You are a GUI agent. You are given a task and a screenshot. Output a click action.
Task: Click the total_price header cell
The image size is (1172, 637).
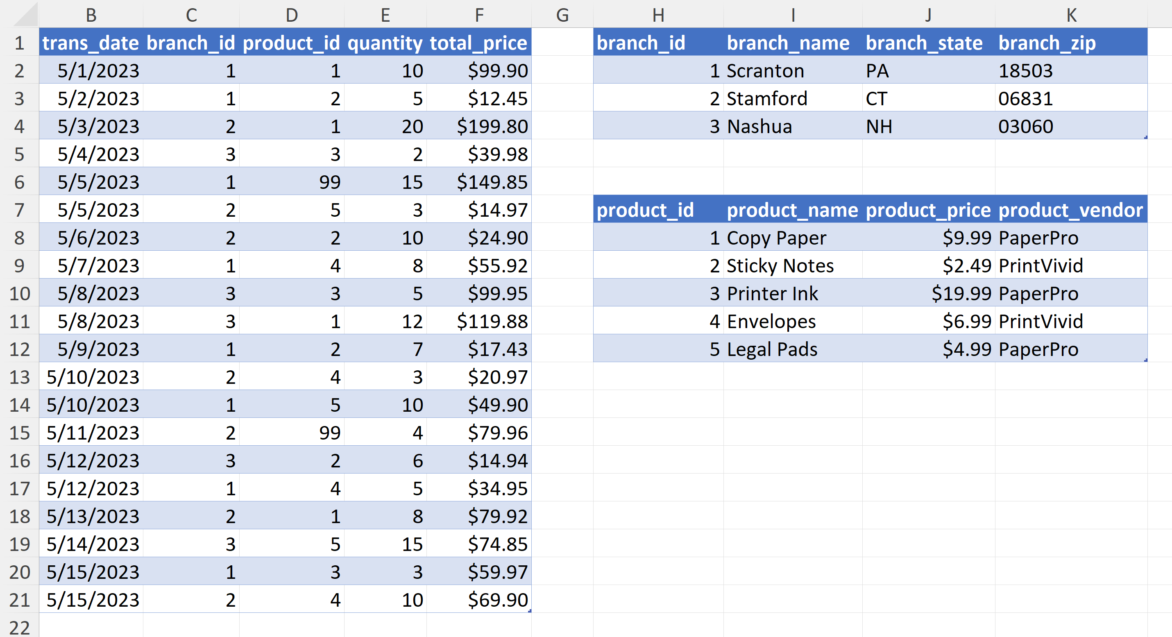(x=478, y=43)
